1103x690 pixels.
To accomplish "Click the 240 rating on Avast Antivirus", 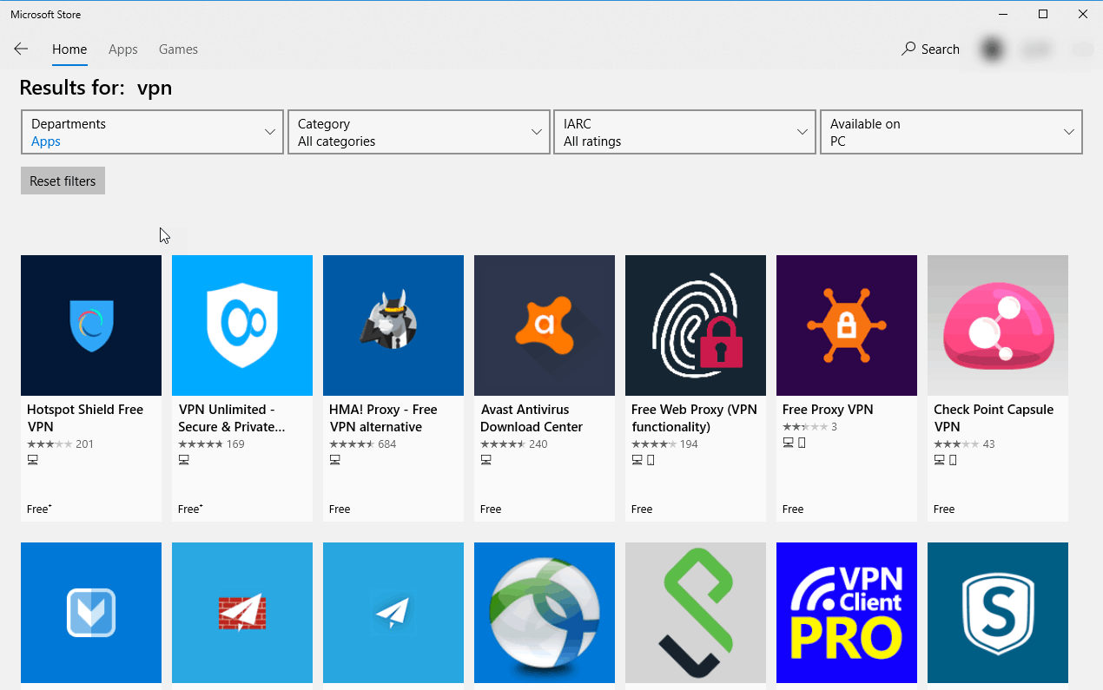I will (538, 444).
